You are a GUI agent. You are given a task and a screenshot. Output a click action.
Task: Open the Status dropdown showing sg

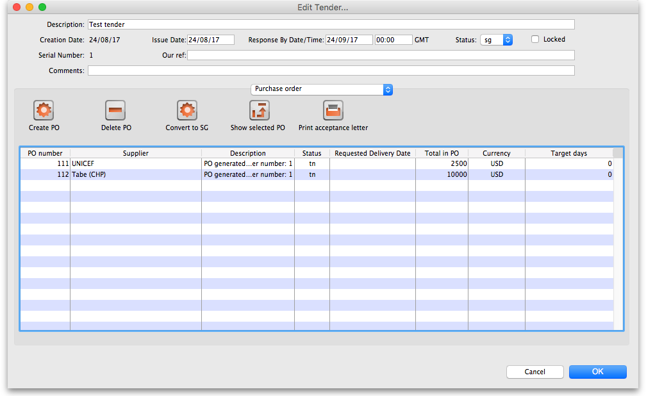pyautogui.click(x=496, y=40)
